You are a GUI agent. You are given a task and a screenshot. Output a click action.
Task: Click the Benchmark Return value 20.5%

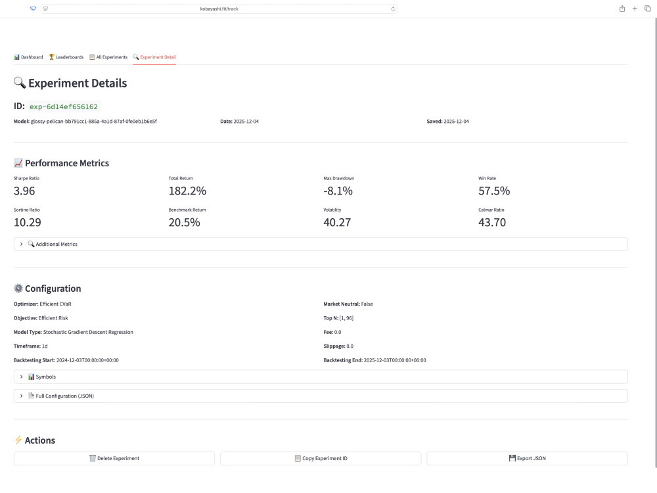[185, 222]
